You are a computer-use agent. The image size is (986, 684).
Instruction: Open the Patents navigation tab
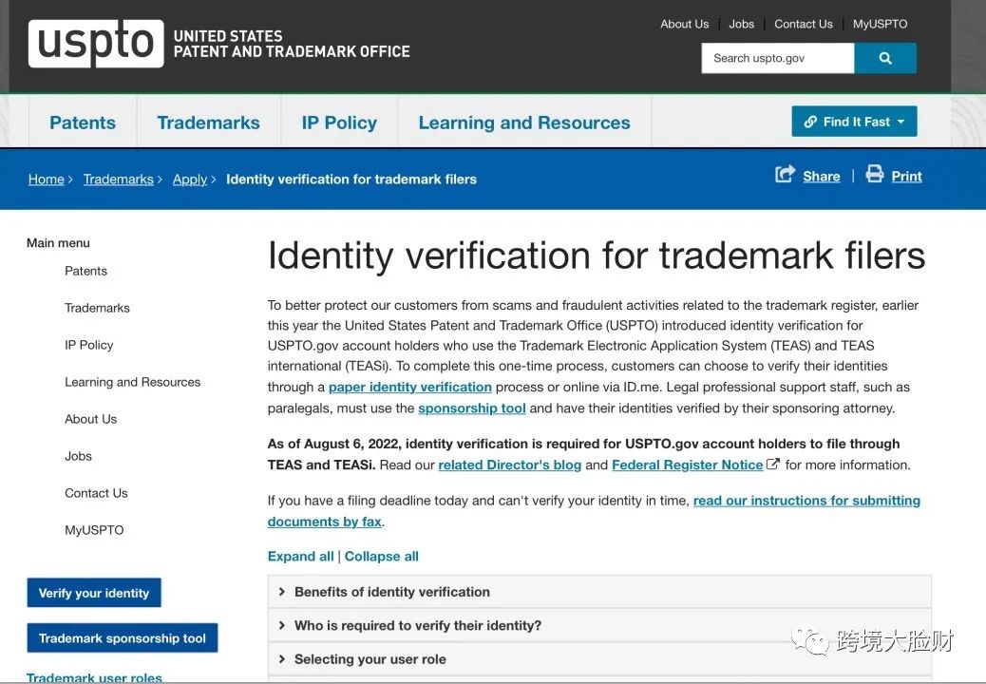(83, 123)
